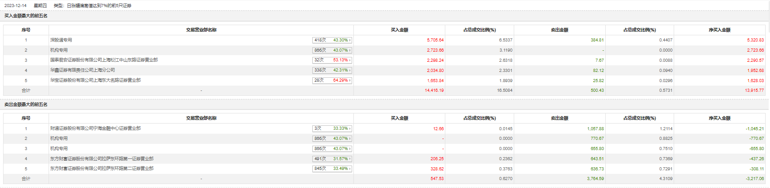Open 机构专用 in sell table row 3
The image size is (770, 188).
click(x=59, y=149)
